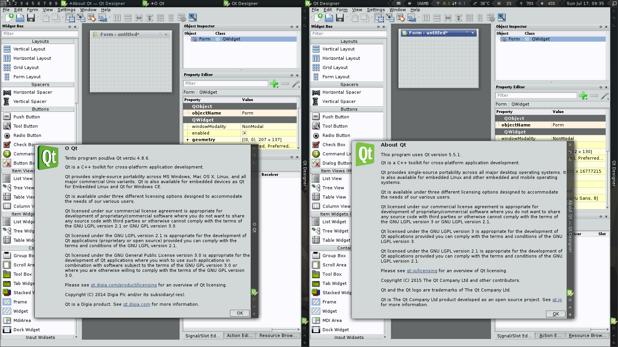
Task: Click Configure wrench icon in right Property Editor
Action: coord(605,96)
